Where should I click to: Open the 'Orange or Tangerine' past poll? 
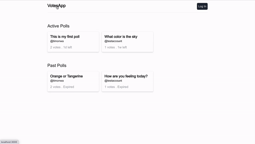[66, 76]
